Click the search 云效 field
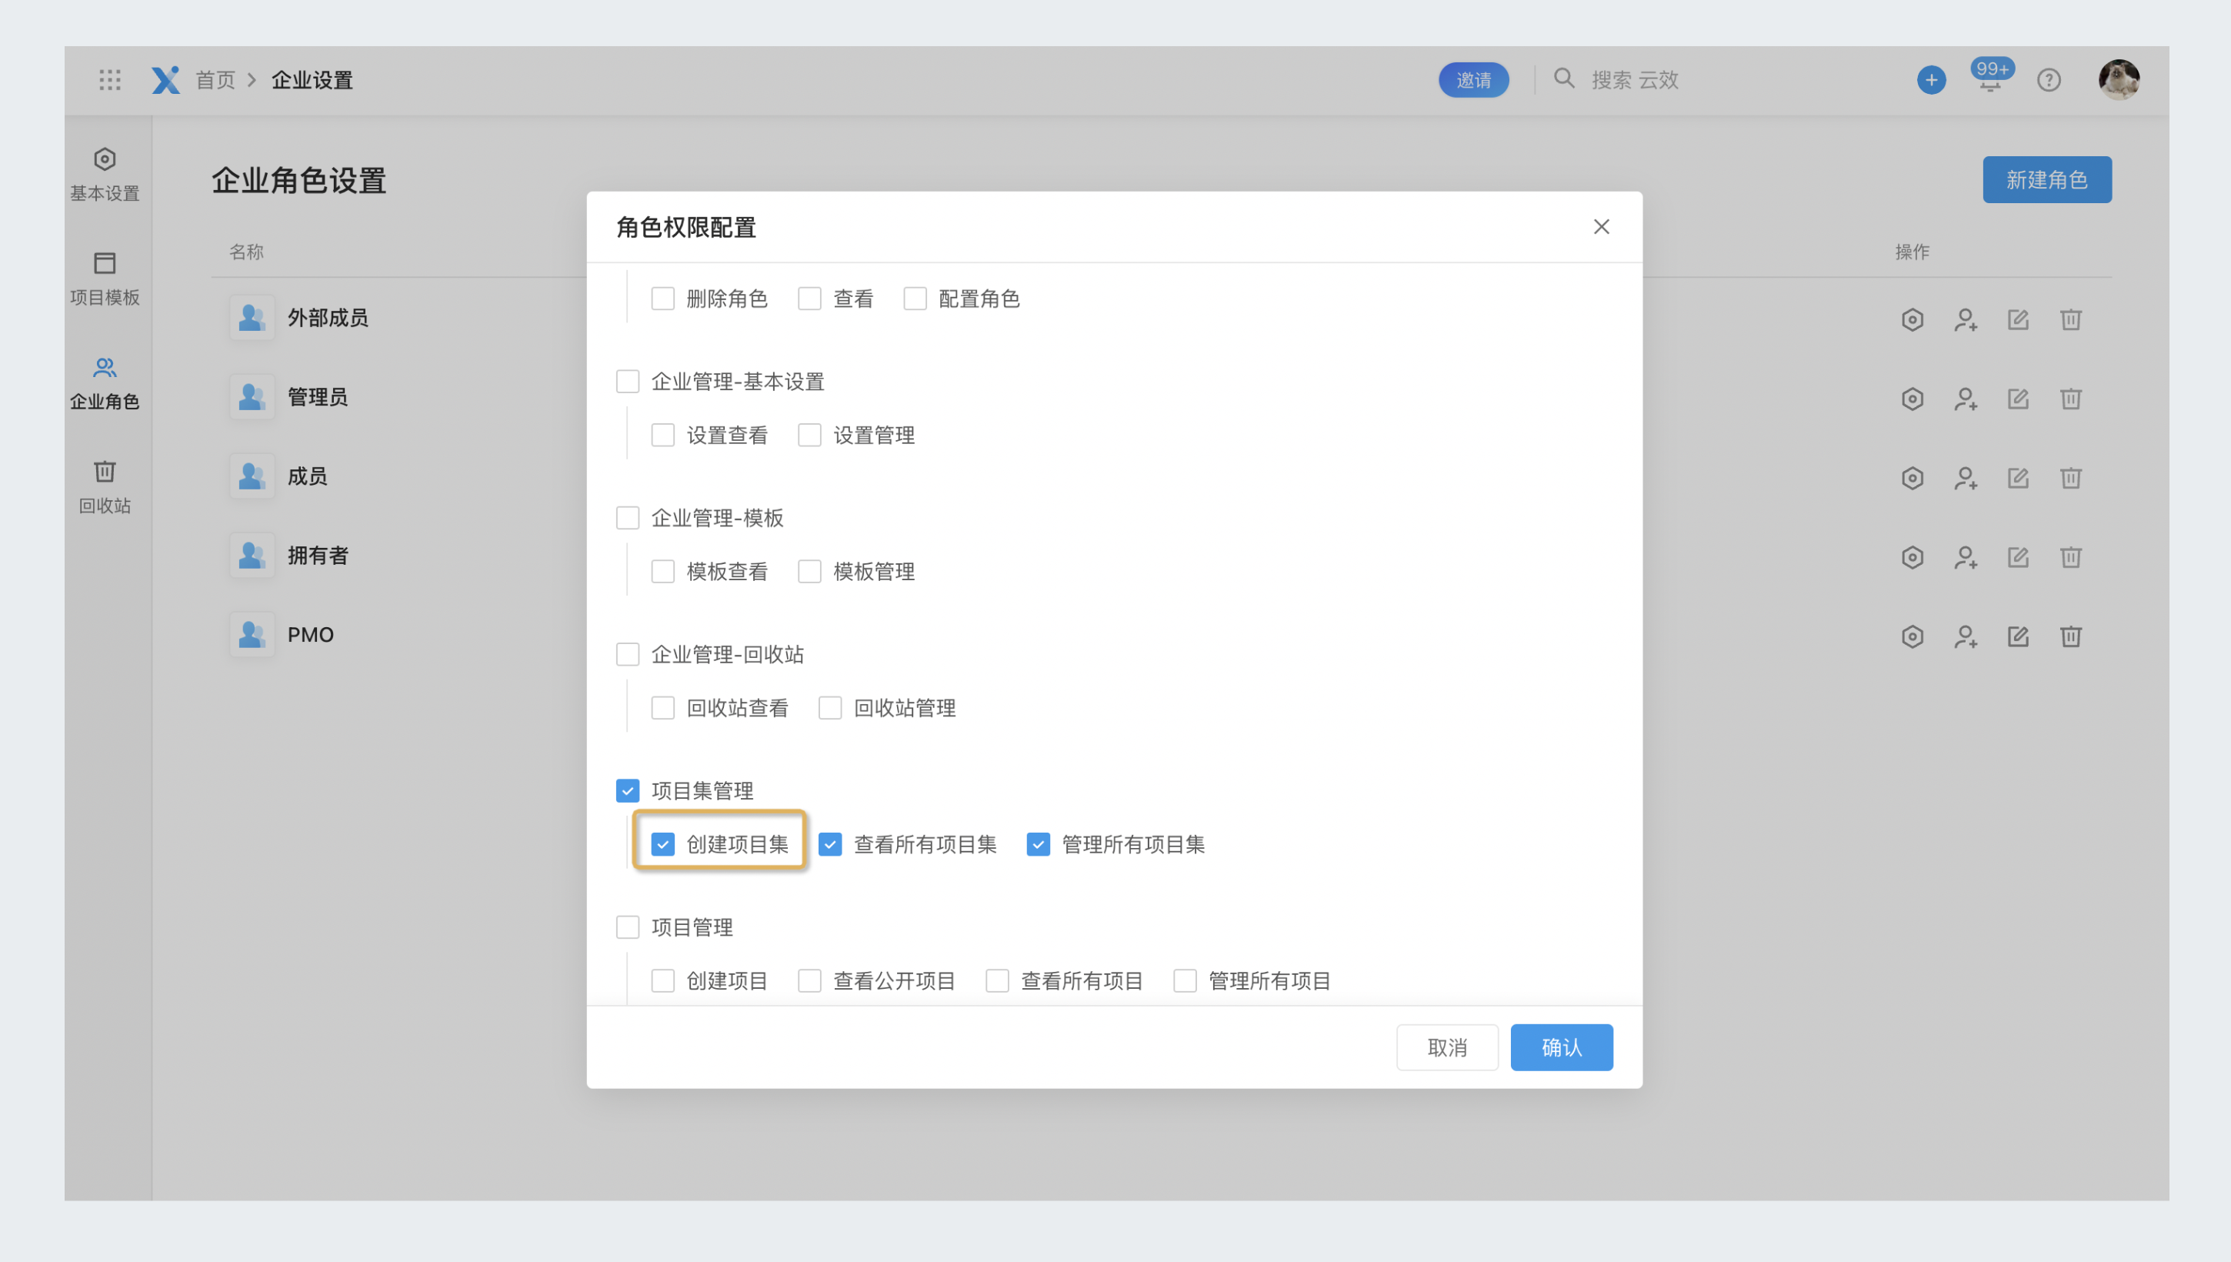Viewport: 2231px width, 1262px height. [x=1634, y=80]
